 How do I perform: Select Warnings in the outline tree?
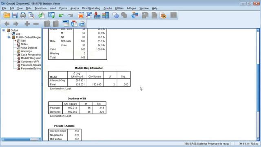pyautogui.click(x=26, y=51)
